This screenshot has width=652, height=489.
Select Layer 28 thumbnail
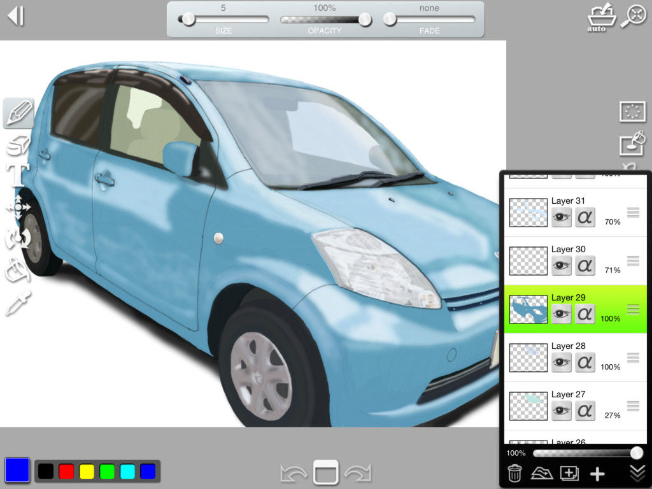pos(528,358)
